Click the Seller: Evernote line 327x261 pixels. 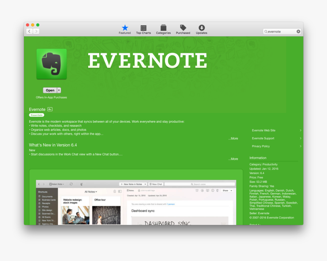[259, 213]
